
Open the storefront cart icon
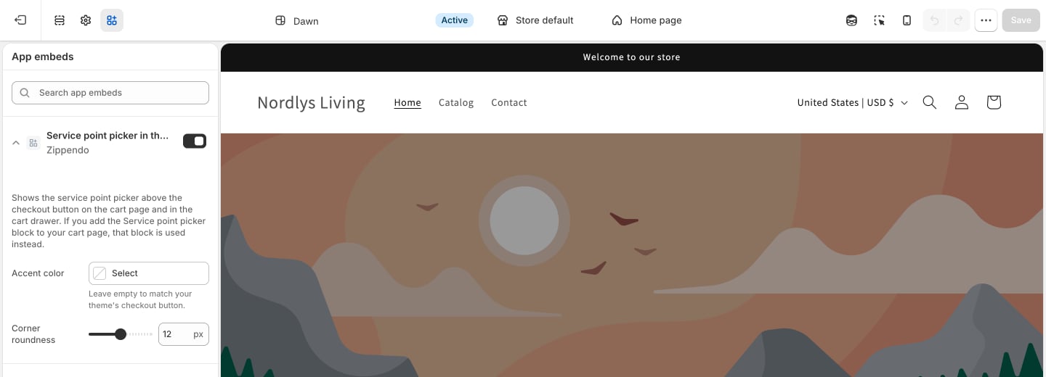tap(994, 102)
